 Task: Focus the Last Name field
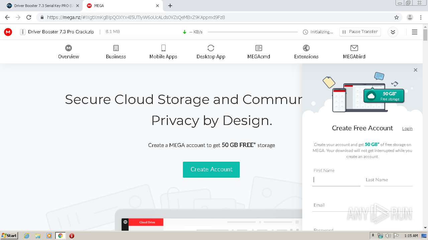coord(389,180)
